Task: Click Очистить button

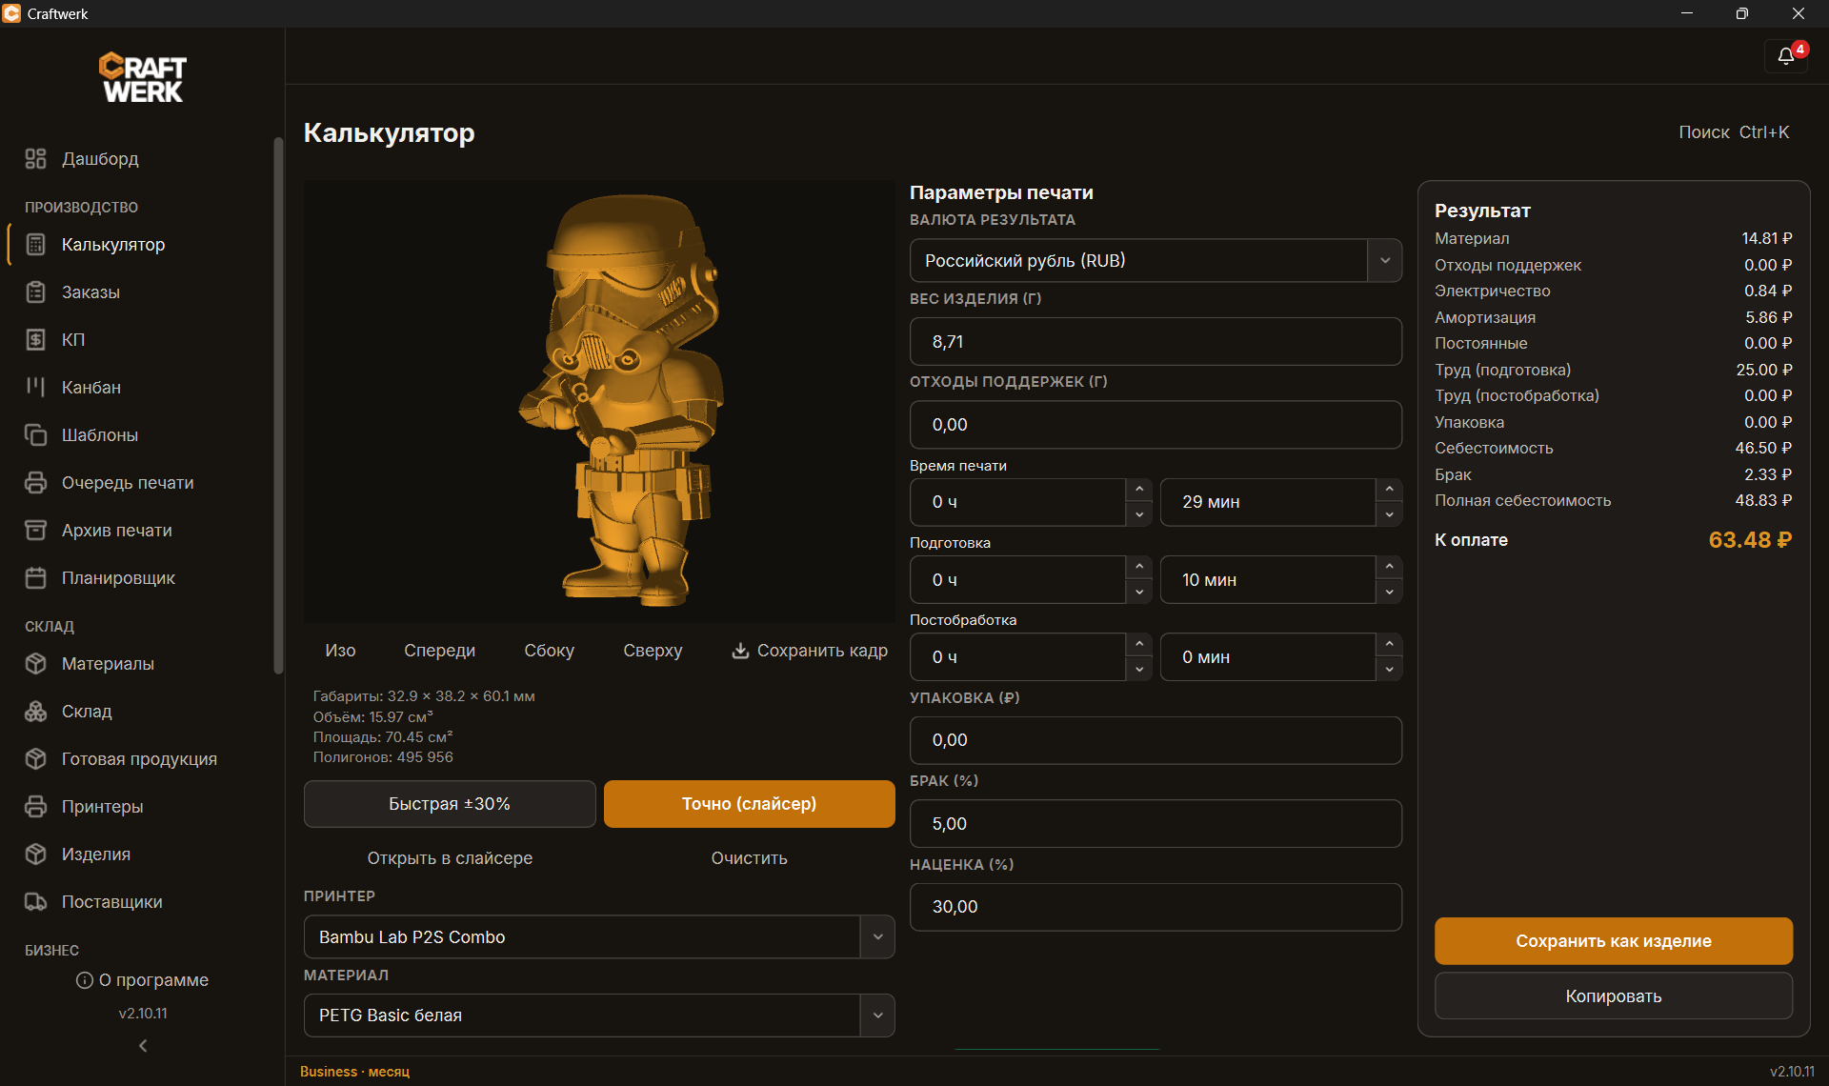Action: [749, 858]
